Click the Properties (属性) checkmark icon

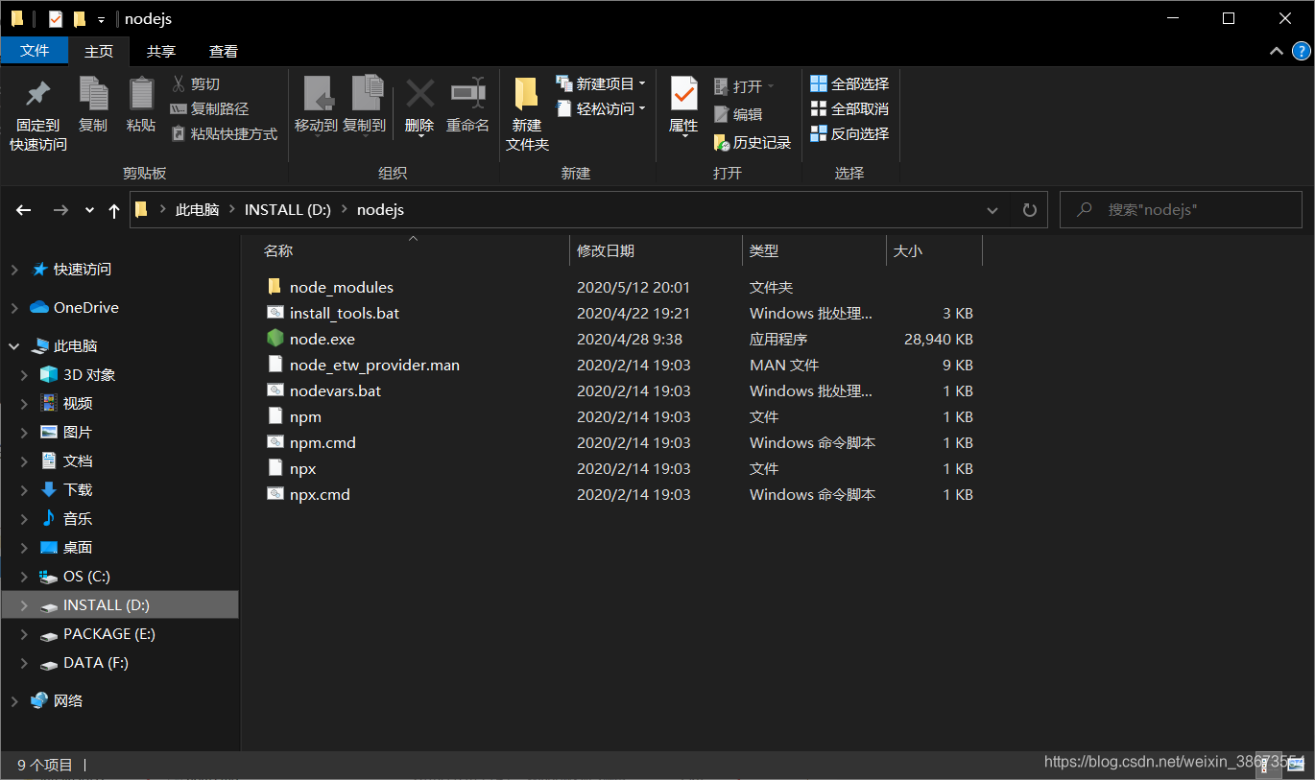(683, 94)
